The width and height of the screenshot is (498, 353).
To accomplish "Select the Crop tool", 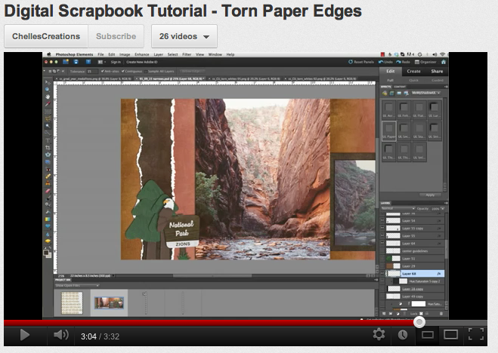I will pyautogui.click(x=48, y=148).
